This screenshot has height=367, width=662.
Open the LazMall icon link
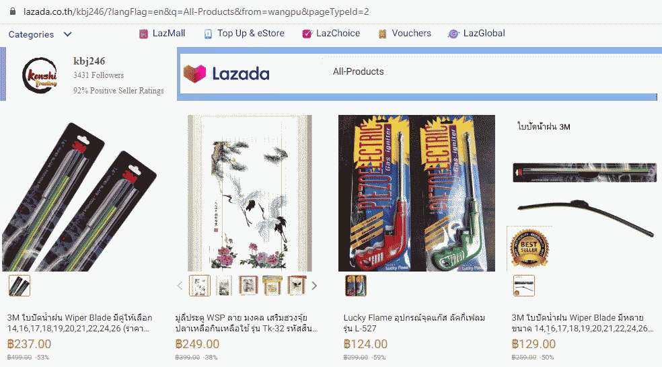pos(143,34)
